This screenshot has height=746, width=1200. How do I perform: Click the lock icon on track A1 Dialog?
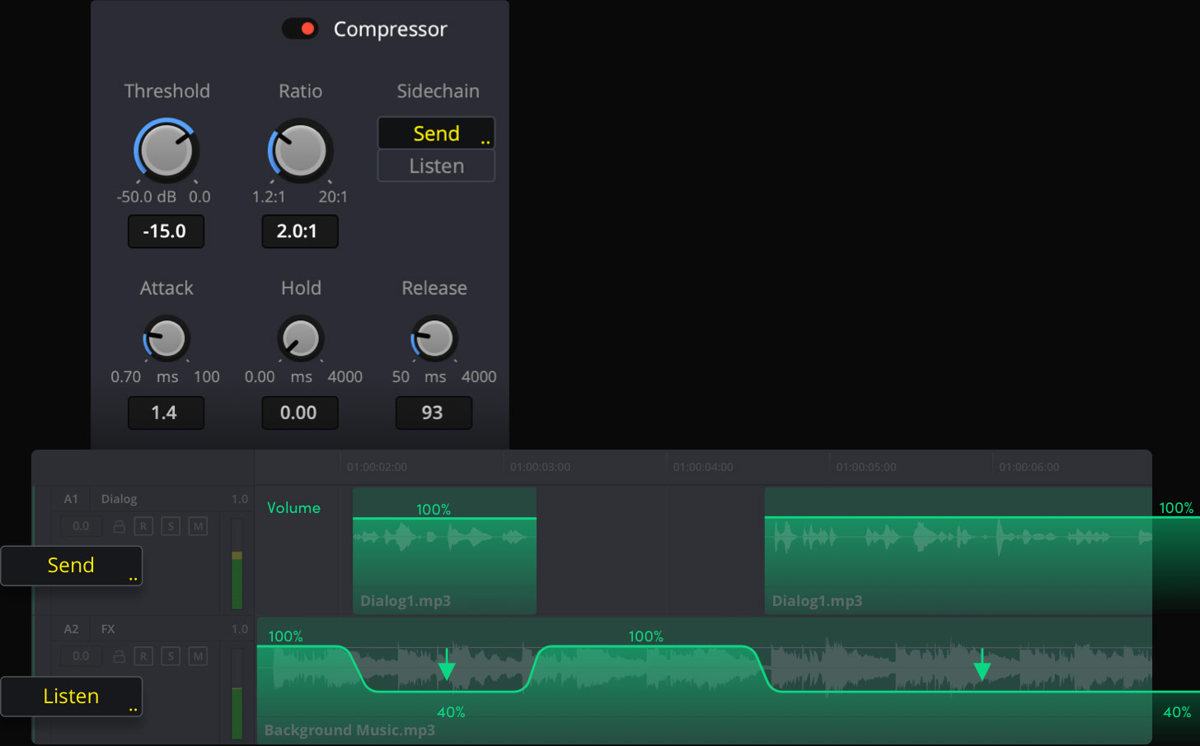[x=120, y=526]
